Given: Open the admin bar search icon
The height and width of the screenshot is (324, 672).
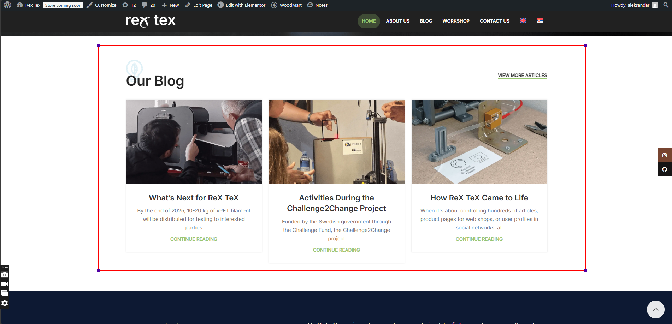Looking at the screenshot, I should pos(666,5).
